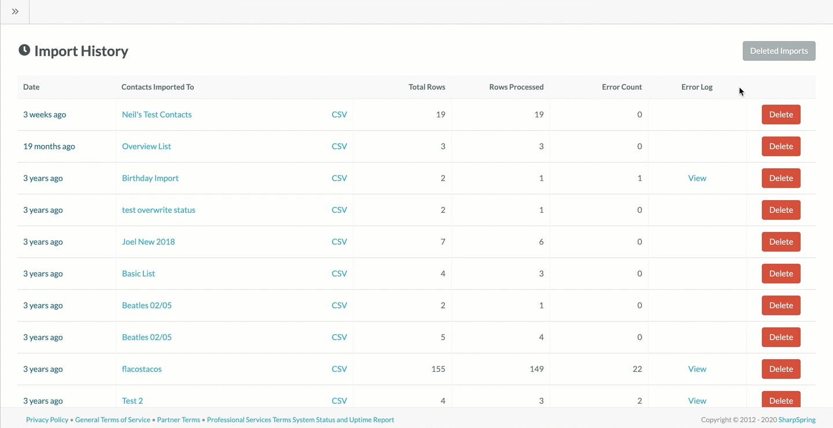Open General Terms of Service
Screen dimensions: 833x428
113,420
